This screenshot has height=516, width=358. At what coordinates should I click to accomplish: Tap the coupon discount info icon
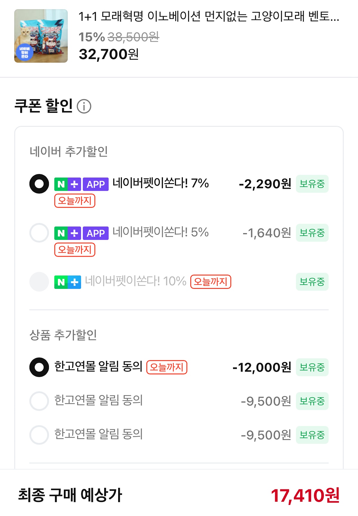[84, 107]
